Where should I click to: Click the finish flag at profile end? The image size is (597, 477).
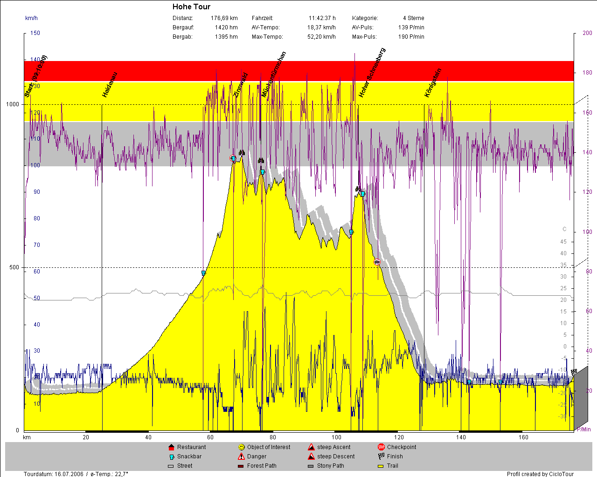[x=574, y=372]
